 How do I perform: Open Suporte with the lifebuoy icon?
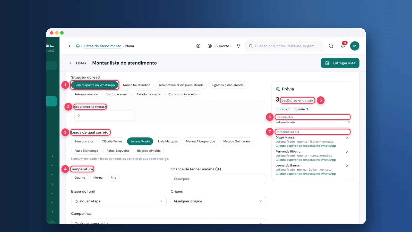219,46
